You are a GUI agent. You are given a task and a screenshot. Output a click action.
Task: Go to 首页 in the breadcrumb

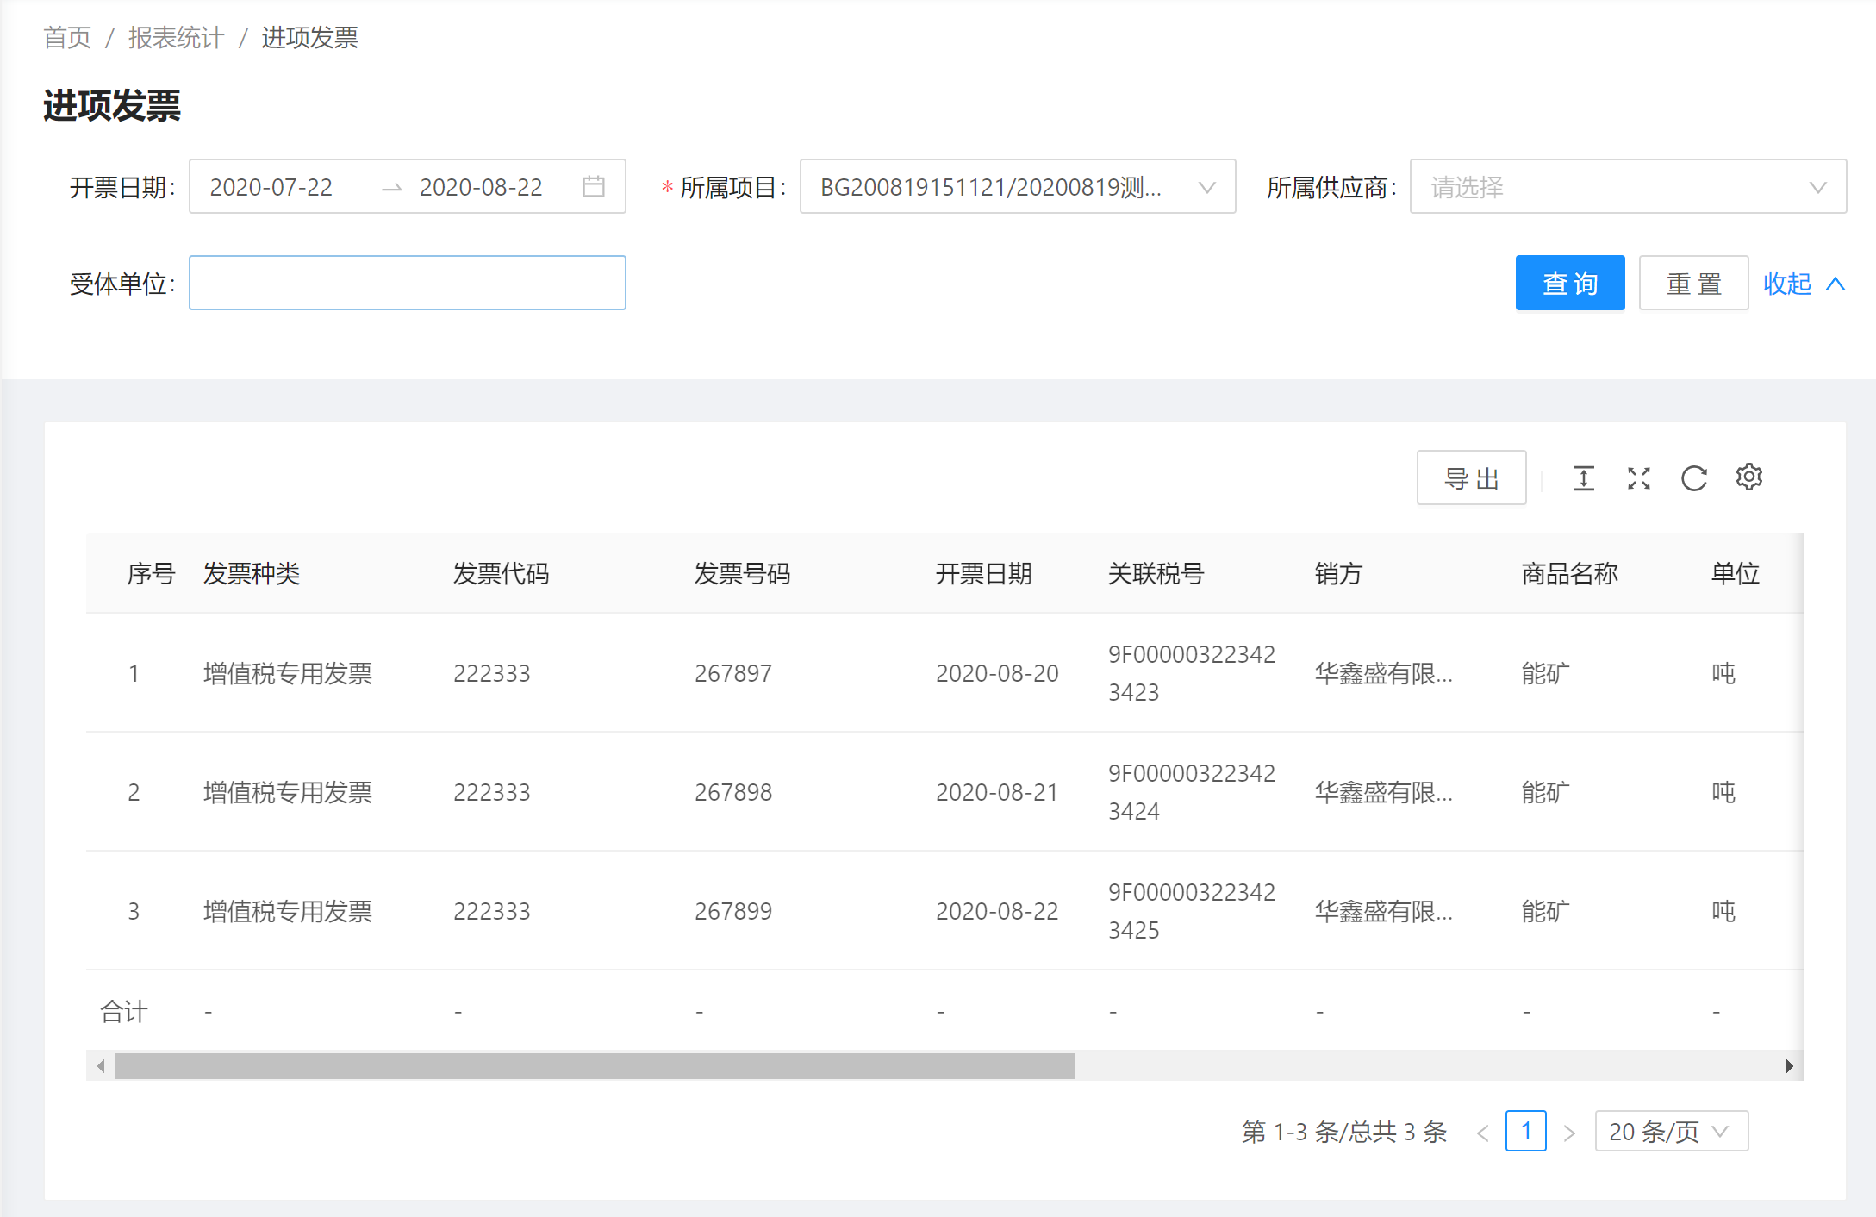coord(67,37)
